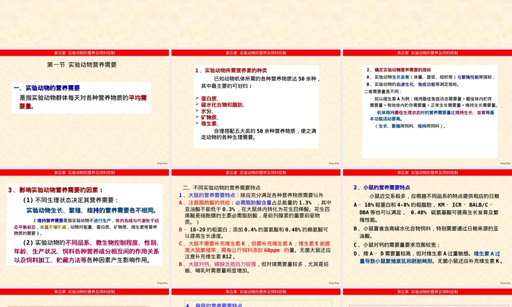Open the 小鼠的营养需要特点 slide
Viewport: 512px width, 307px height.
point(428,228)
